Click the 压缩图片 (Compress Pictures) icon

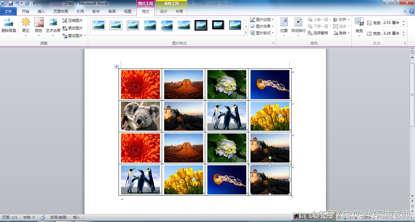pos(73,21)
